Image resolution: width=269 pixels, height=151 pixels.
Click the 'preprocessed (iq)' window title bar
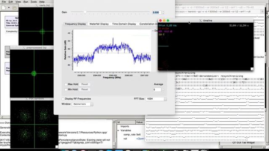[32, 47]
